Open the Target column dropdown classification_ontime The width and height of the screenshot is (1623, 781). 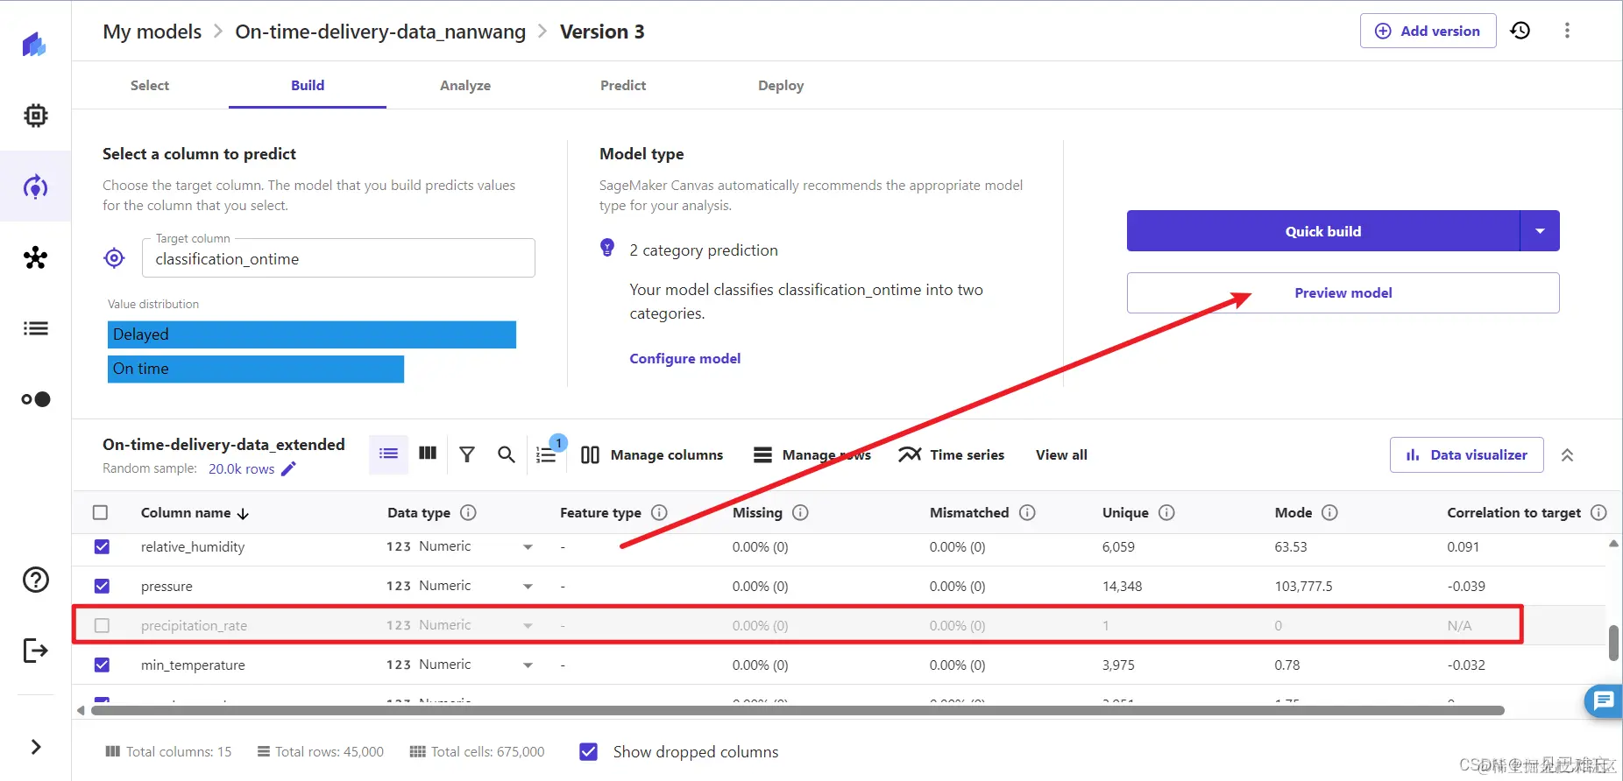click(338, 258)
